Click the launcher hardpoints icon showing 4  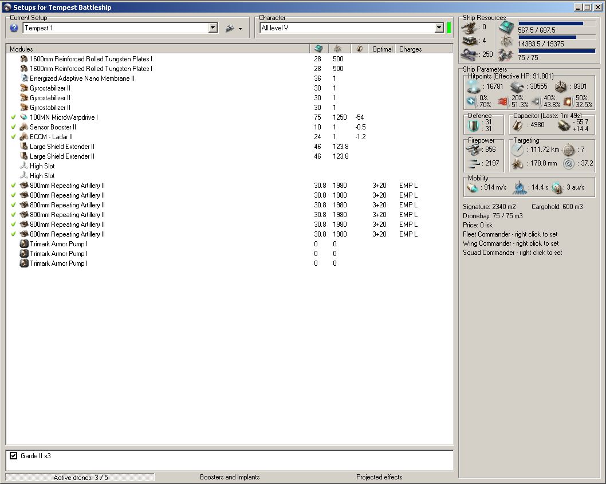click(x=470, y=41)
